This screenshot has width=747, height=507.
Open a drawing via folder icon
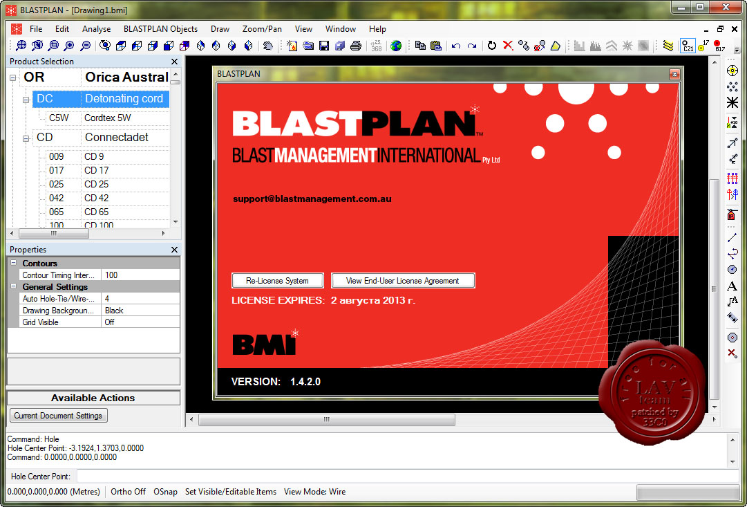tap(308, 46)
